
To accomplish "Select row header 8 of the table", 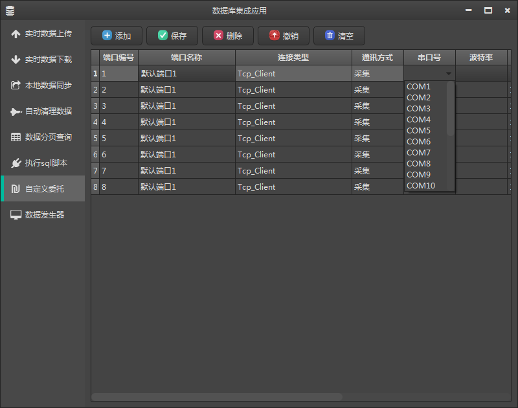I will click(95, 187).
